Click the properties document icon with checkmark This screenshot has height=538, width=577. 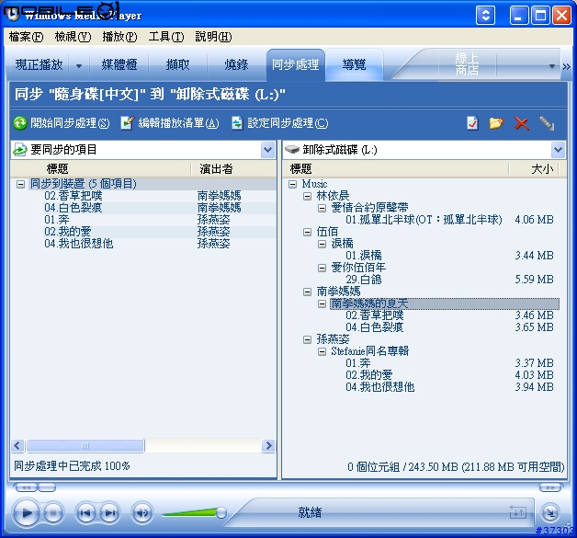coord(472,123)
